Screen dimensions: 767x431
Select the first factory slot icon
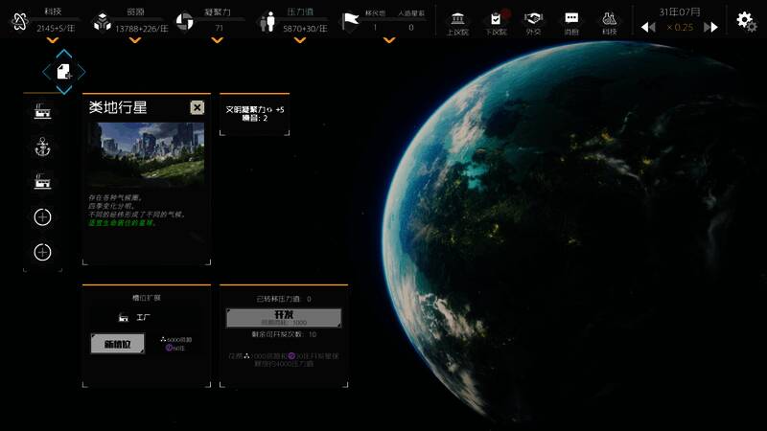(x=42, y=112)
